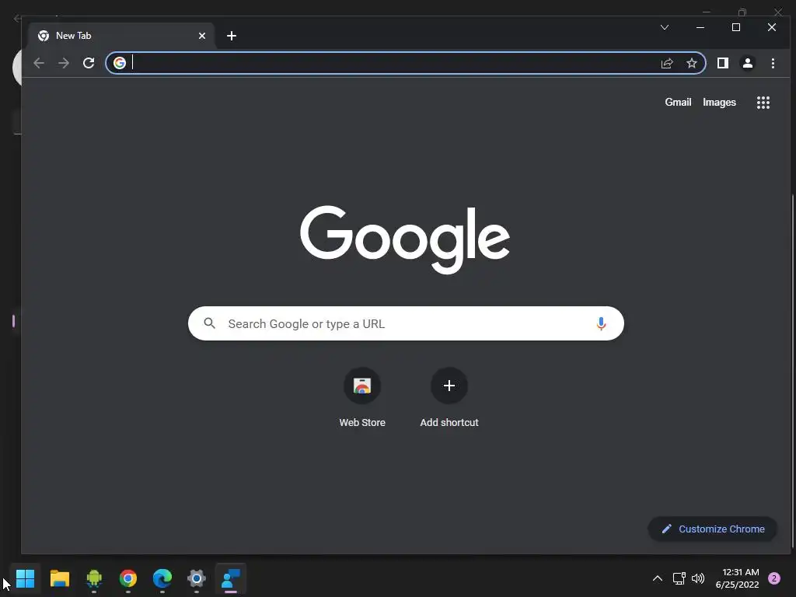Open the Chrome three-dot menu

coord(773,63)
